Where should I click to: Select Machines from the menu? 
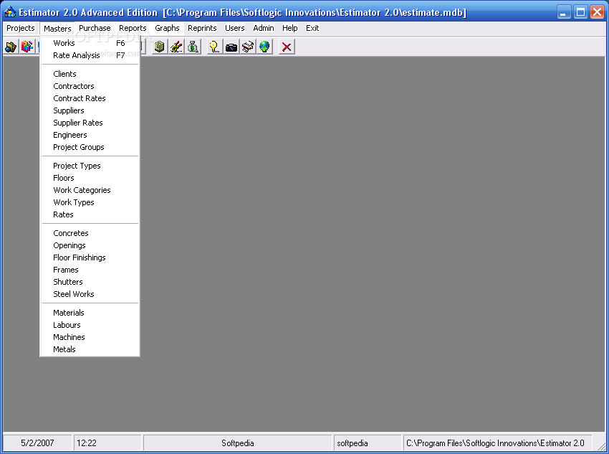[x=90, y=337]
